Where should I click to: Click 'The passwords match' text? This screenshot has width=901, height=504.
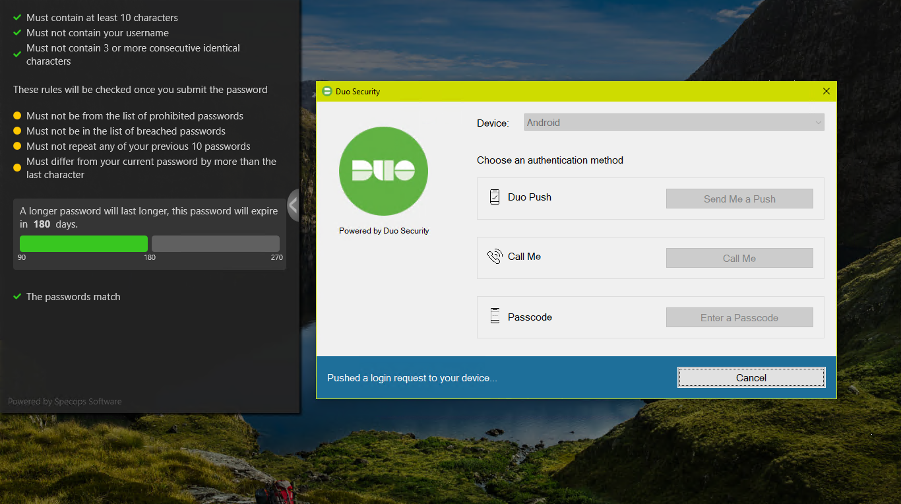coord(73,297)
